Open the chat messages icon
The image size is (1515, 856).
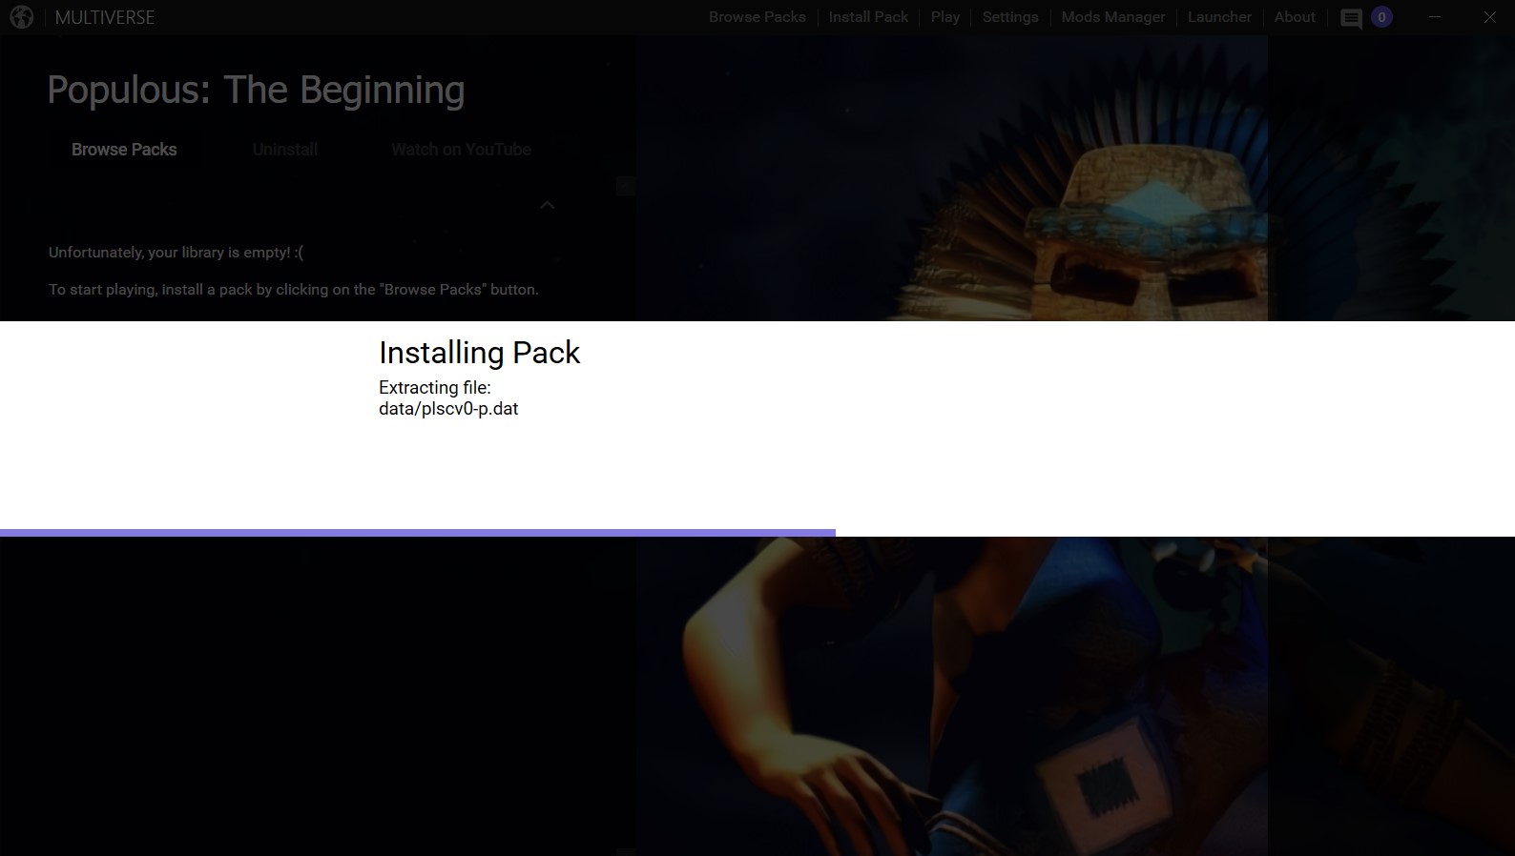pos(1351,18)
